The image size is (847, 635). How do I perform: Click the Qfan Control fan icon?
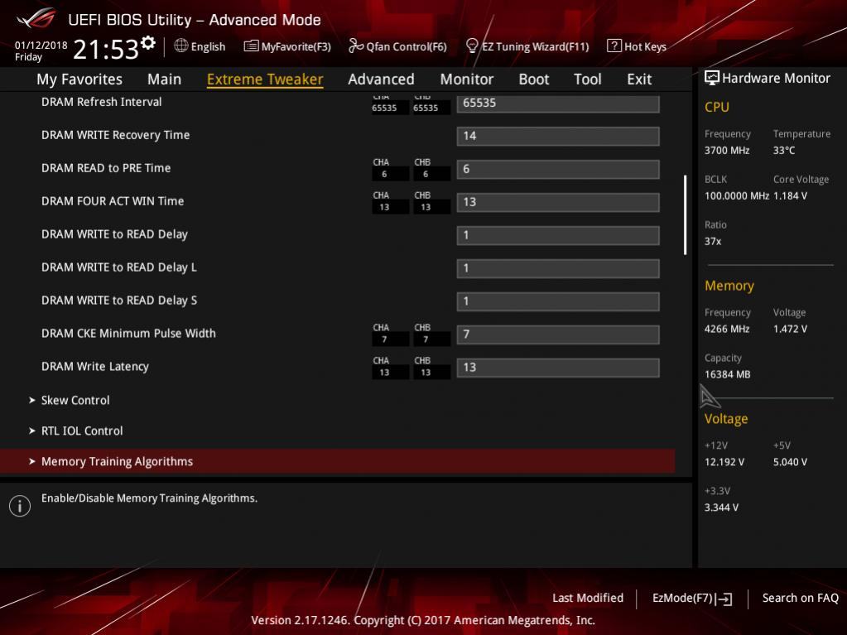point(355,46)
